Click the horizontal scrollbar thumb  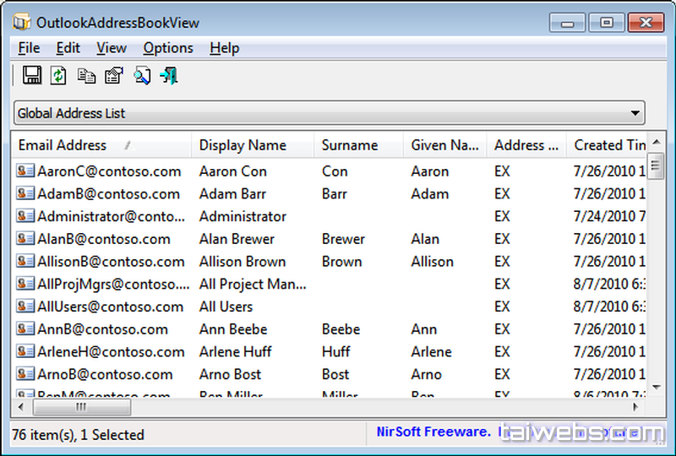[82, 407]
